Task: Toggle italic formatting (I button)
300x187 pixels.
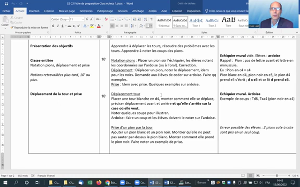Action: point(58,26)
